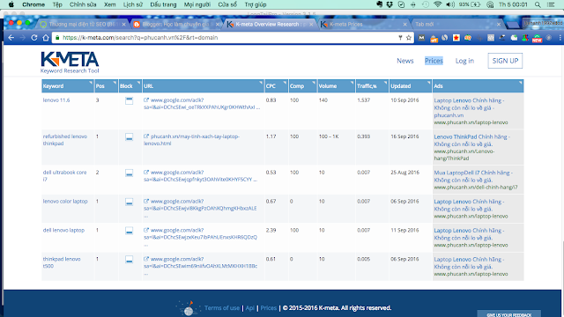
Task: Open the Api footer link
Action: 250,308
